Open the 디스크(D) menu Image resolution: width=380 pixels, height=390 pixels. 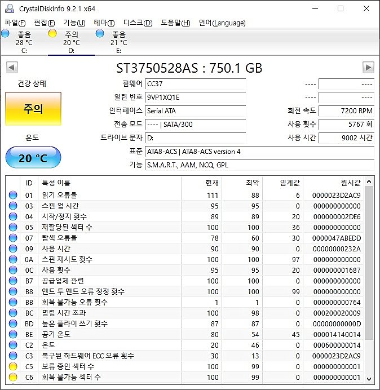(x=138, y=23)
